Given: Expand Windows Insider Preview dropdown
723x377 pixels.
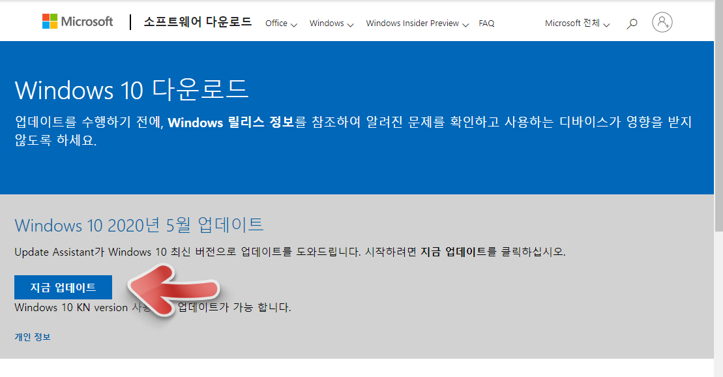Looking at the screenshot, I should 417,23.
